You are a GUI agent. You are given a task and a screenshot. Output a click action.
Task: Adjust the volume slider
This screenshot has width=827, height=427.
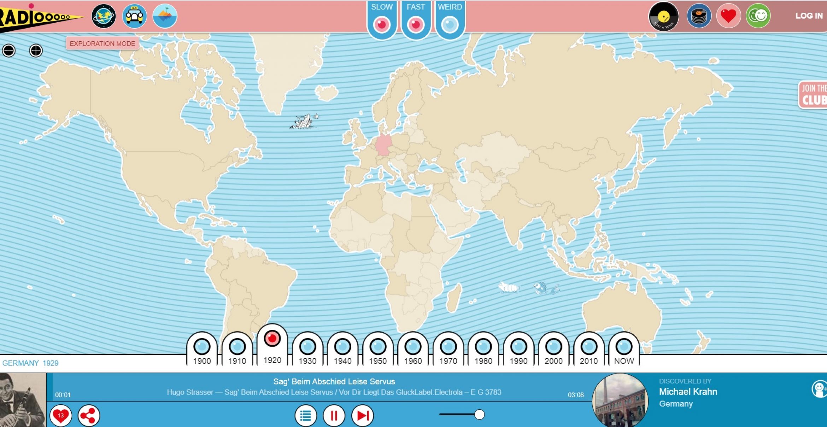(479, 414)
